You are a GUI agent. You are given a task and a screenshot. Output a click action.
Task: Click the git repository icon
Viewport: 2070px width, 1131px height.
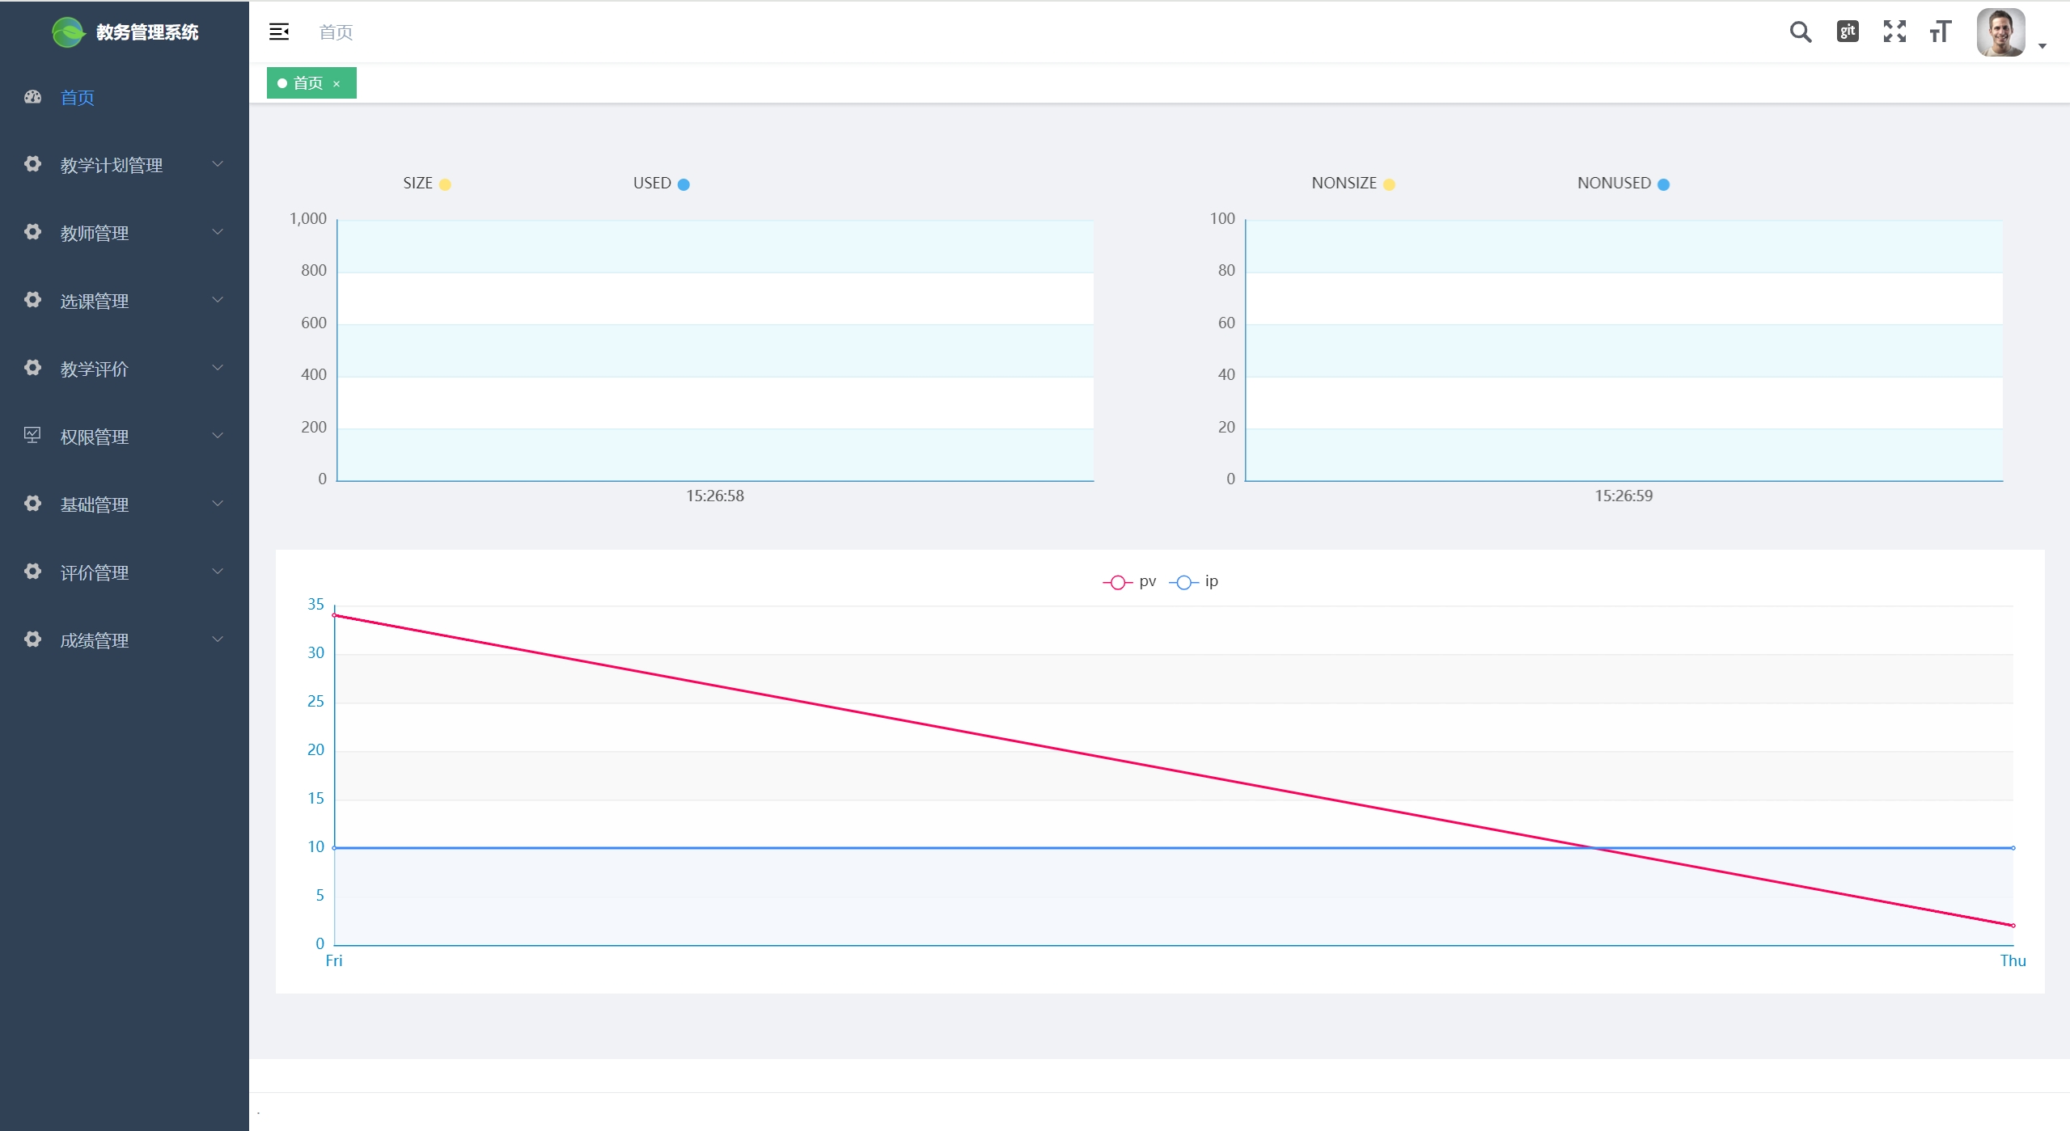point(1847,32)
